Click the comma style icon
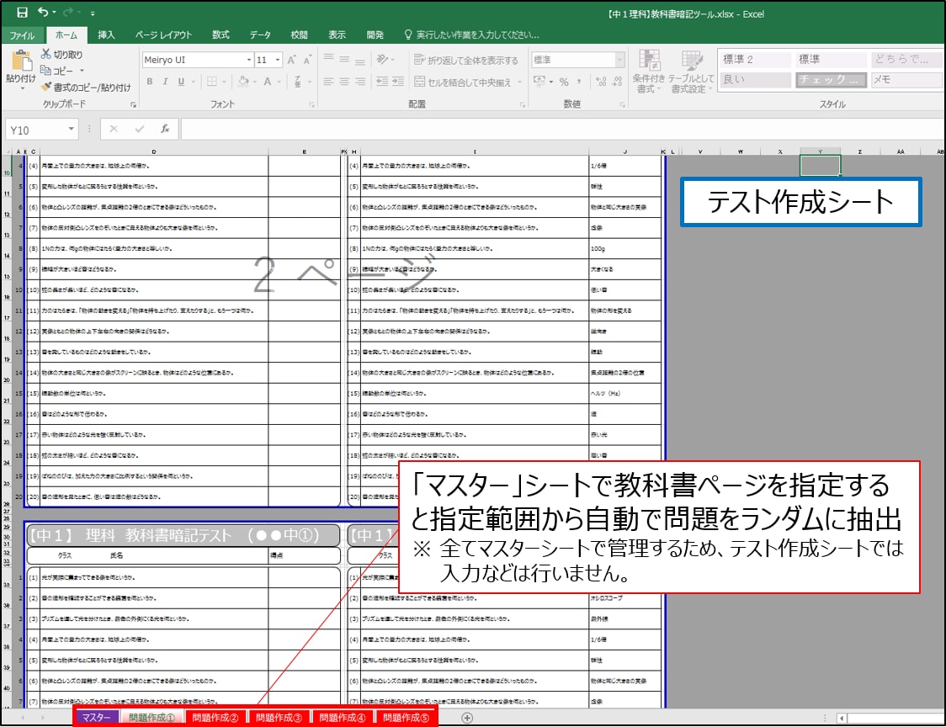 coord(579,82)
